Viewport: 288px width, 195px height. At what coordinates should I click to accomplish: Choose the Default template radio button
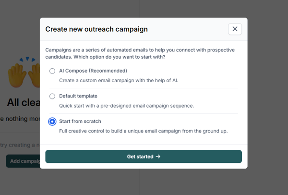[x=52, y=96]
